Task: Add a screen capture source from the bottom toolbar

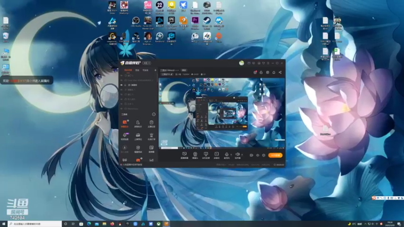Action: pos(184,155)
